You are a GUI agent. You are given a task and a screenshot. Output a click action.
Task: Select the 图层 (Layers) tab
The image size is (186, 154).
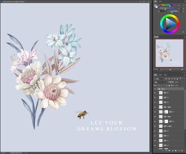tap(156, 75)
